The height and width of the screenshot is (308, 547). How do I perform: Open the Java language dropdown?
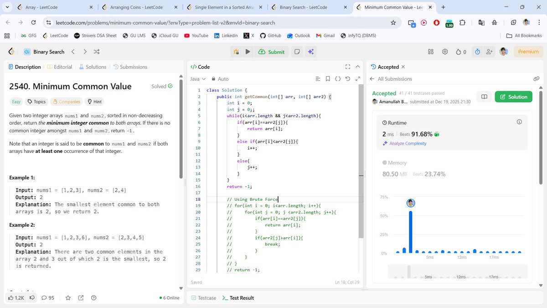197,78
